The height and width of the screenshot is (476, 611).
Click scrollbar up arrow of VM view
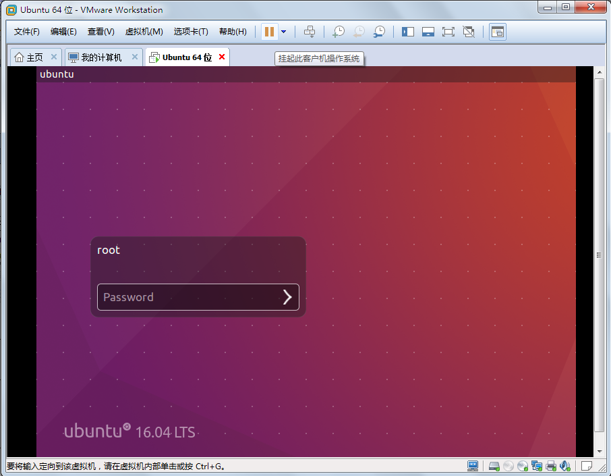[x=600, y=72]
